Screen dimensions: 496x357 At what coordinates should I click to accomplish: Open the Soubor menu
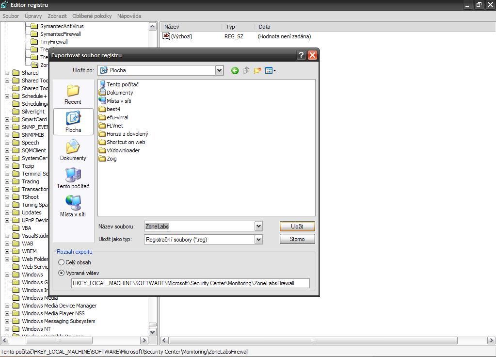[x=11, y=16]
